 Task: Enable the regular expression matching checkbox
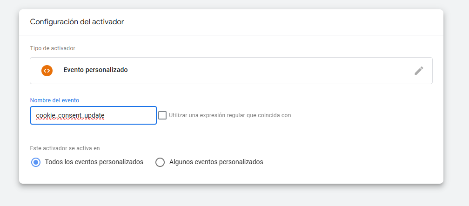[162, 115]
